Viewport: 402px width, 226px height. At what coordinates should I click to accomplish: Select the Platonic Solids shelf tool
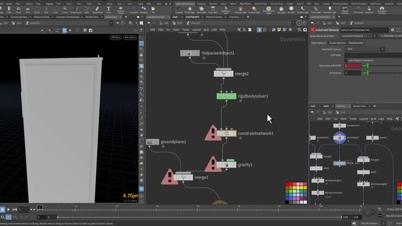tap(121, 10)
